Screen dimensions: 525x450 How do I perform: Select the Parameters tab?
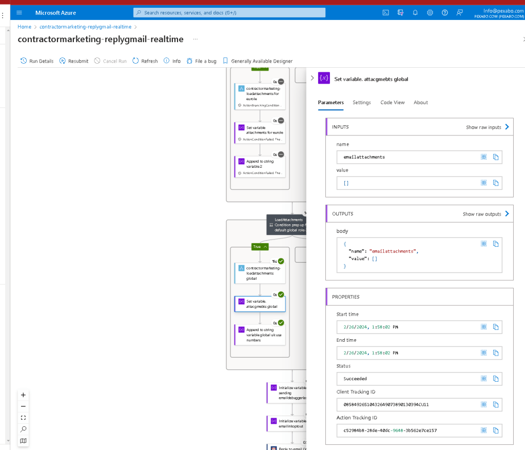pyautogui.click(x=331, y=103)
